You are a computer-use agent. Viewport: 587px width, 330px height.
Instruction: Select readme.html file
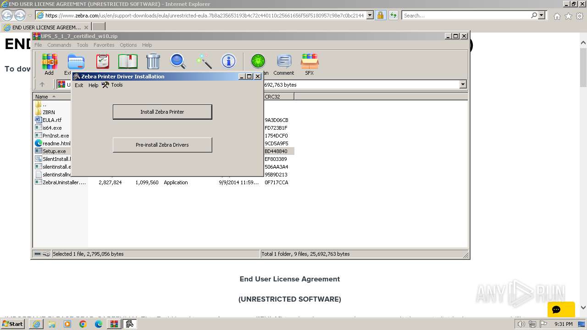[x=53, y=143]
